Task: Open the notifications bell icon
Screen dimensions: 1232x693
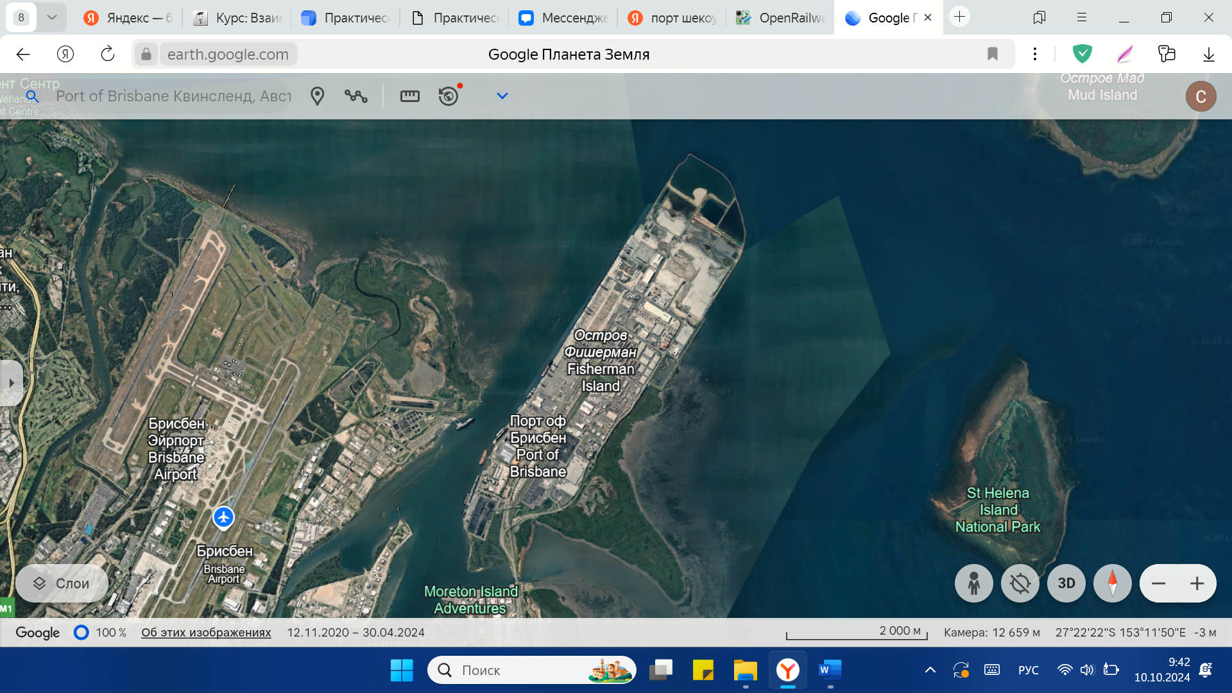Action: pos(1206,671)
